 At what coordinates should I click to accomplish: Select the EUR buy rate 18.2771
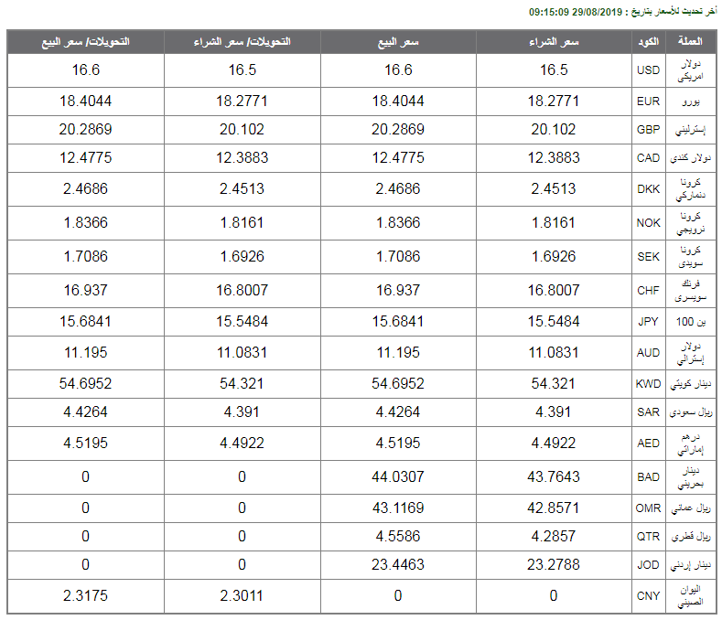point(554,102)
